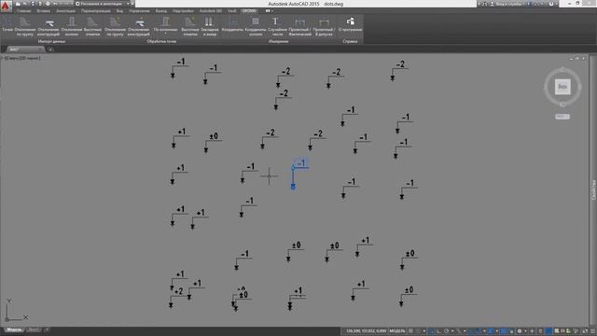
Task: Toggle ortho mode in status bar
Action: click(x=438, y=331)
